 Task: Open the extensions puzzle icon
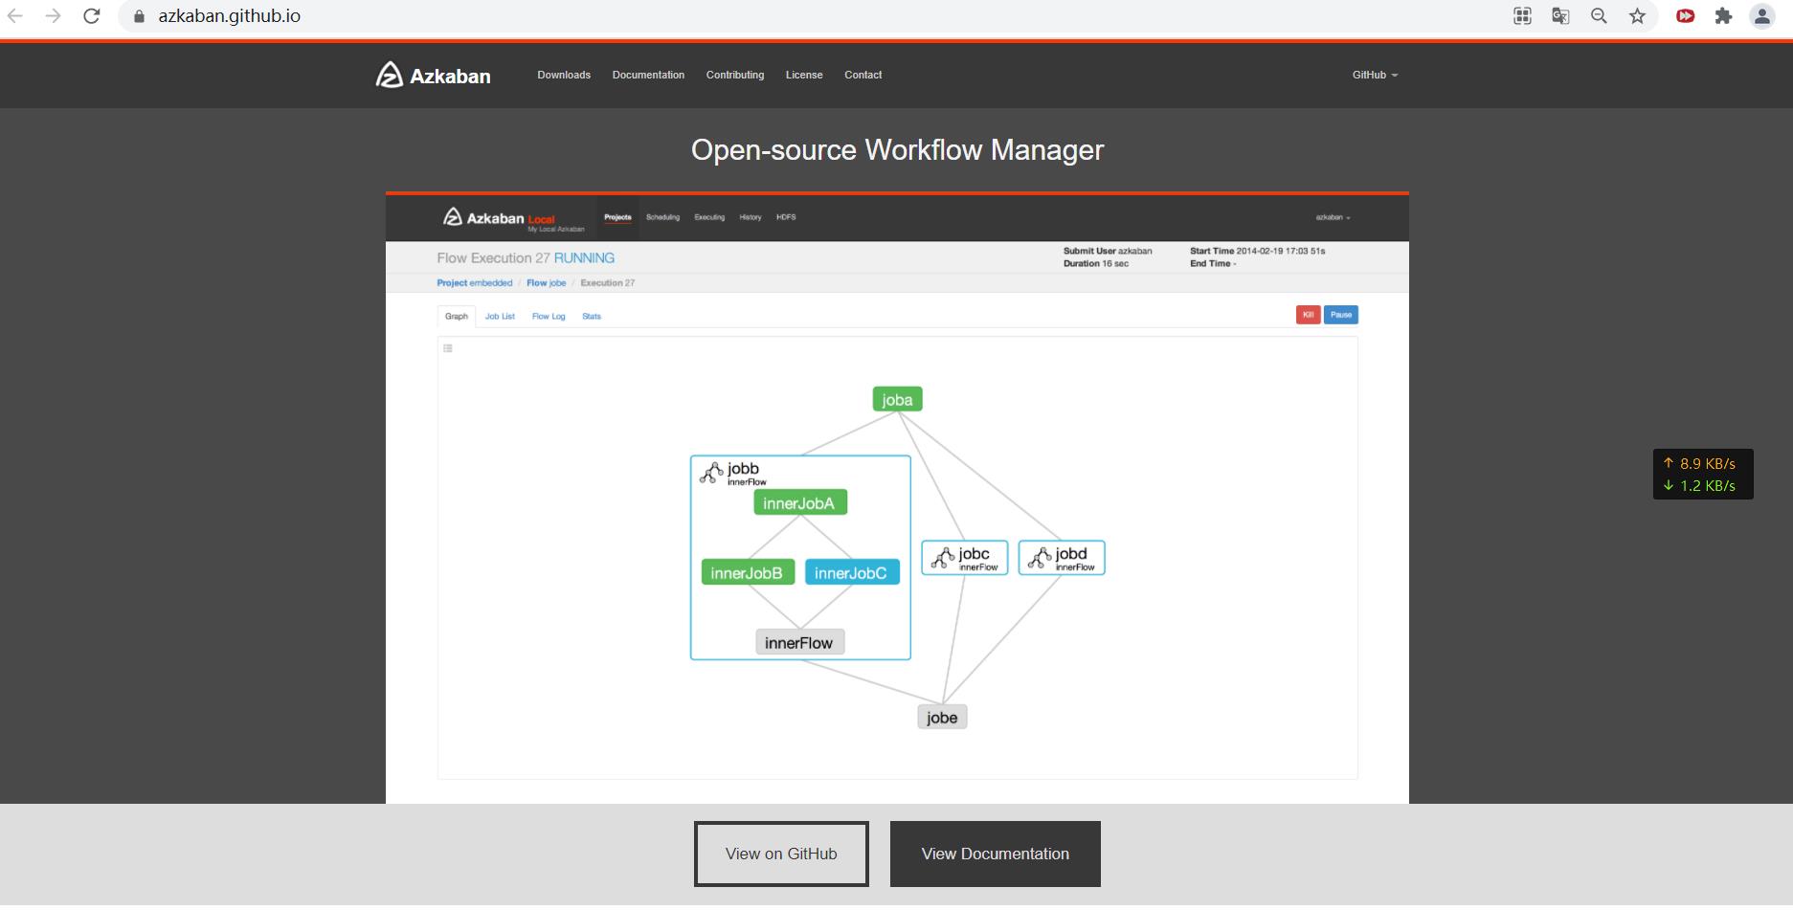[1724, 16]
